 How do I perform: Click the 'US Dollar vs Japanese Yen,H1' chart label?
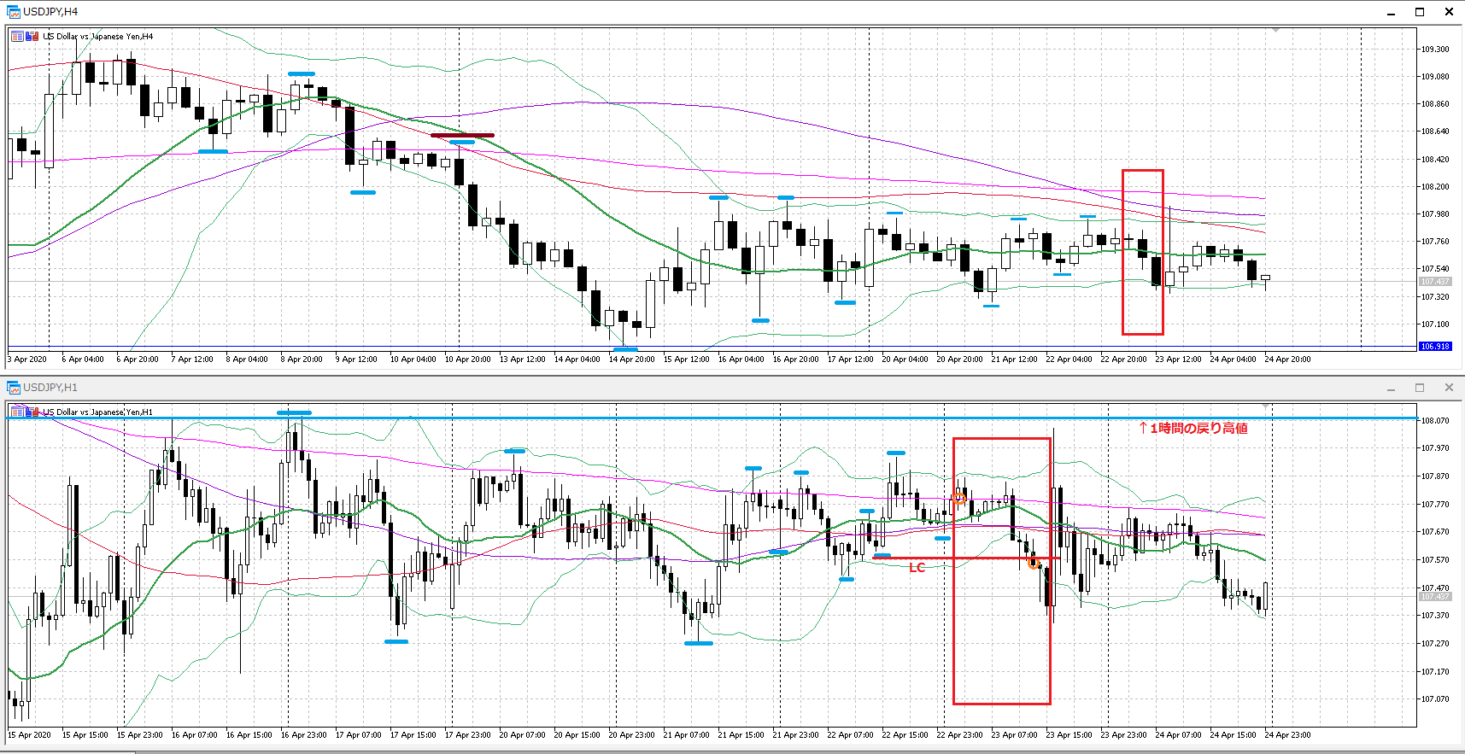tap(98, 412)
